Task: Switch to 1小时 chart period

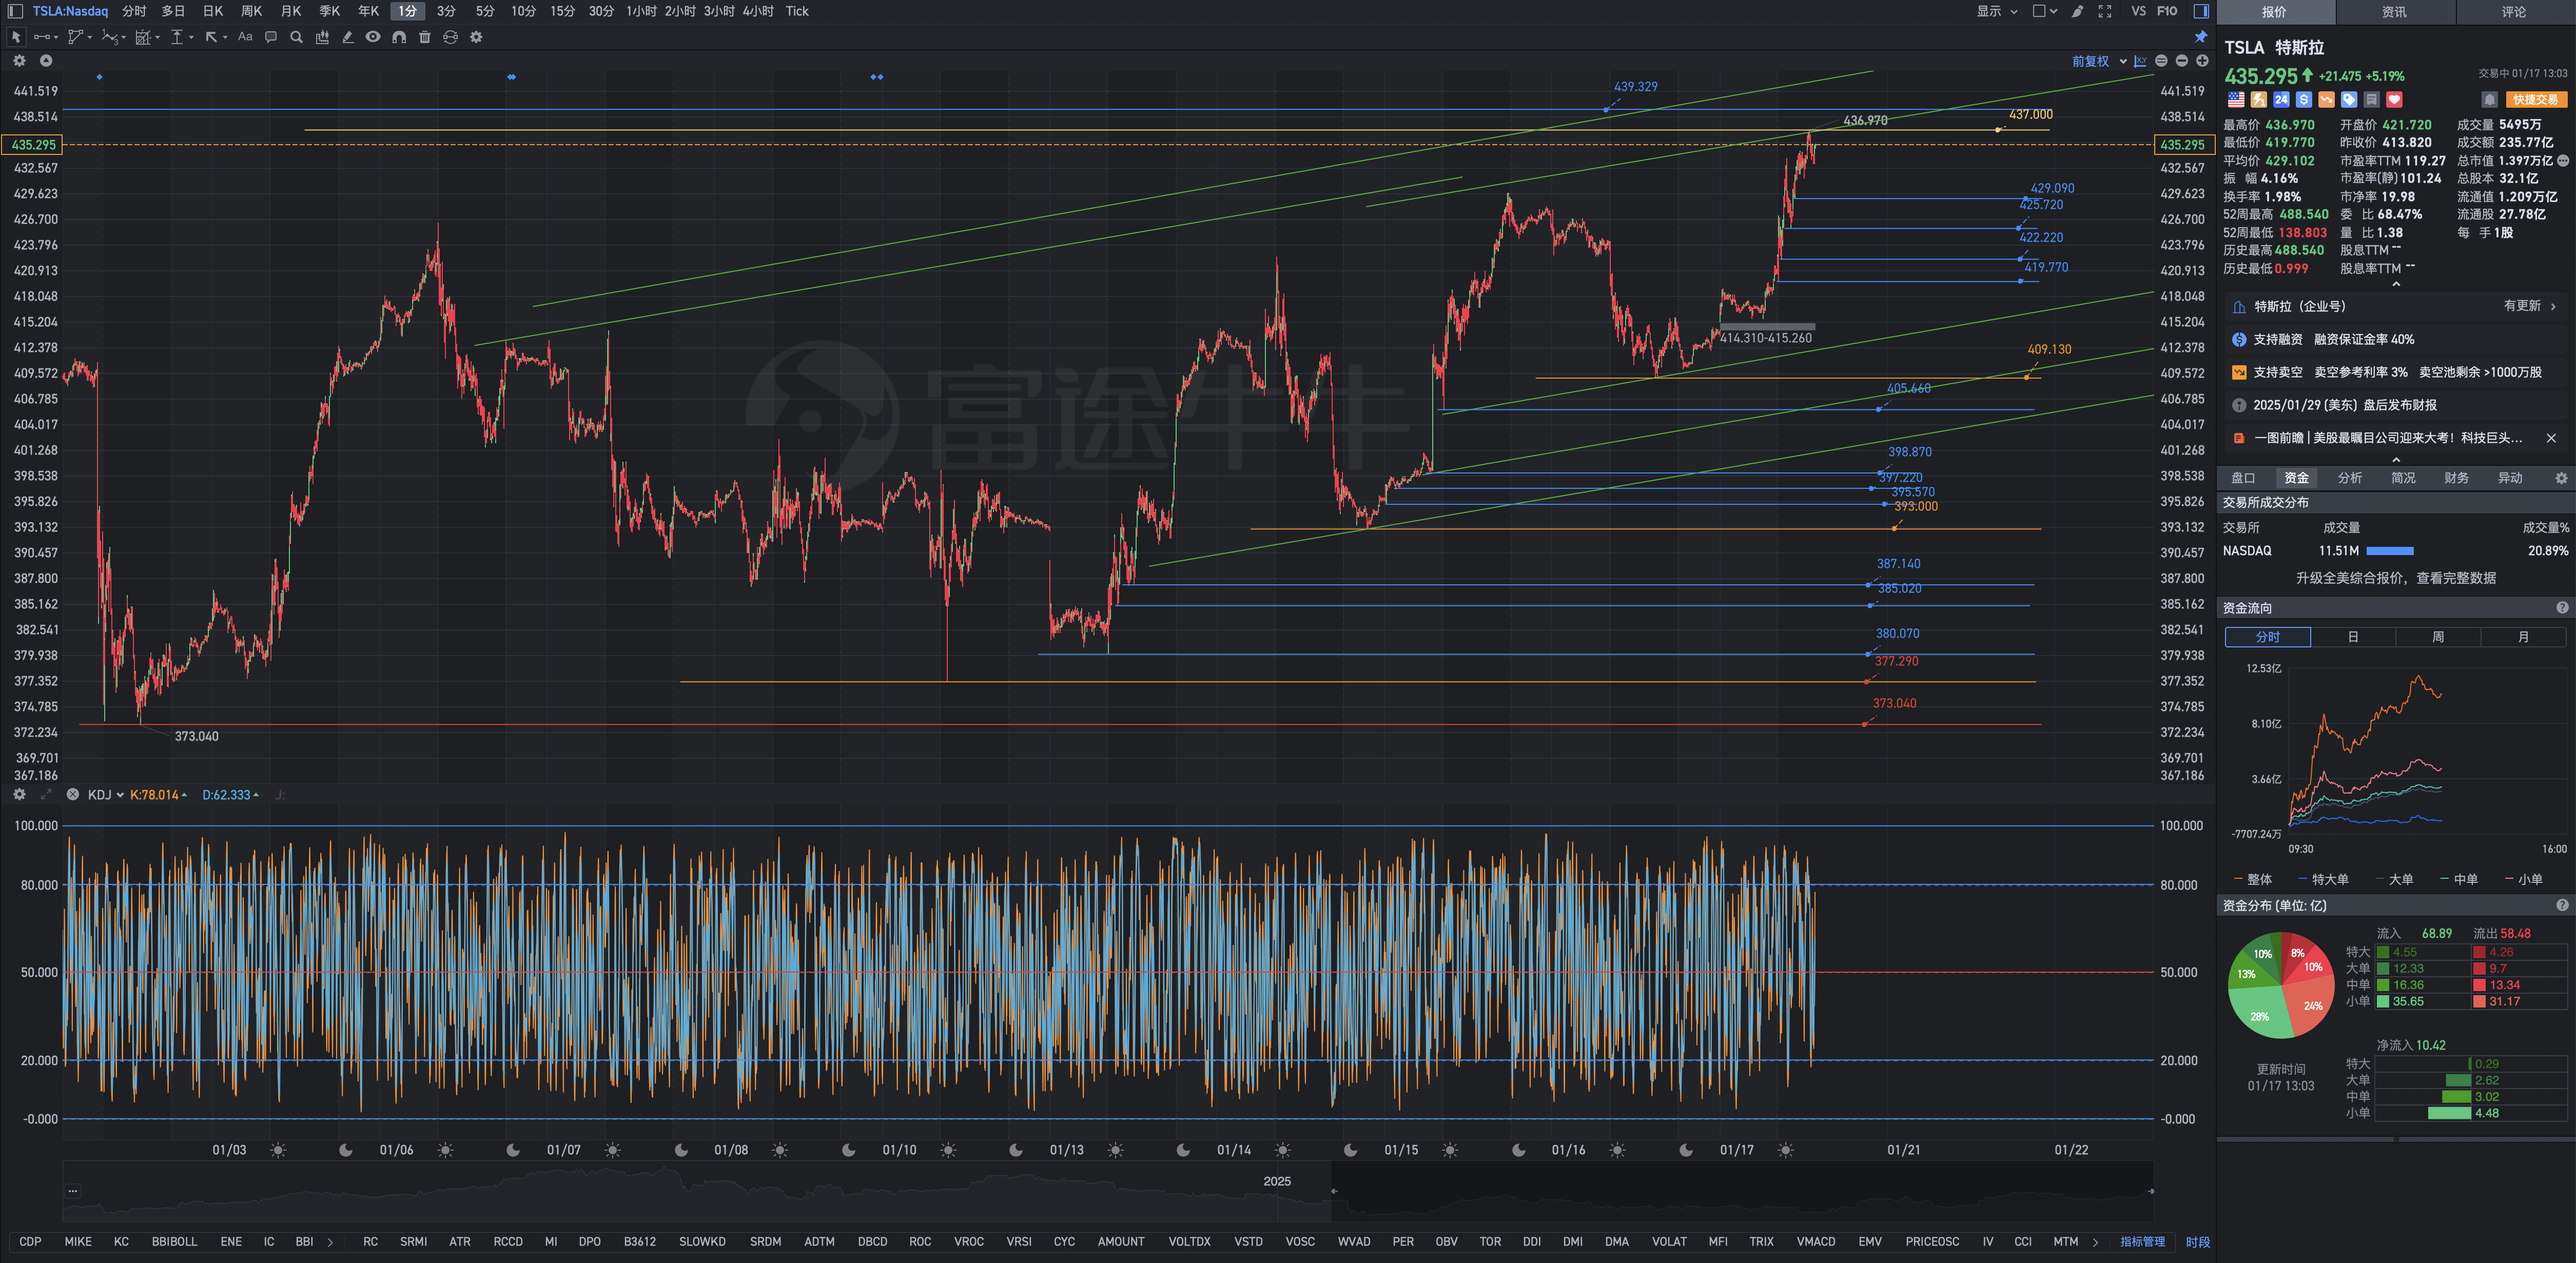Action: point(642,11)
